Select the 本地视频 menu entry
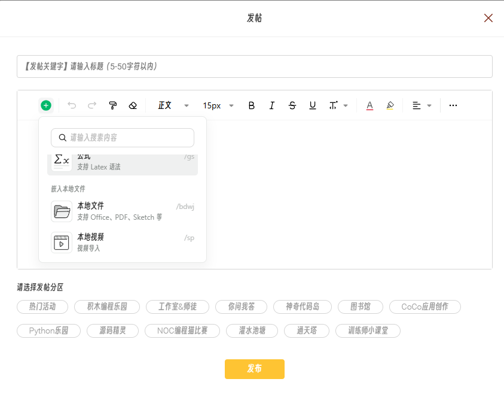This screenshot has width=504, height=403. coord(123,243)
